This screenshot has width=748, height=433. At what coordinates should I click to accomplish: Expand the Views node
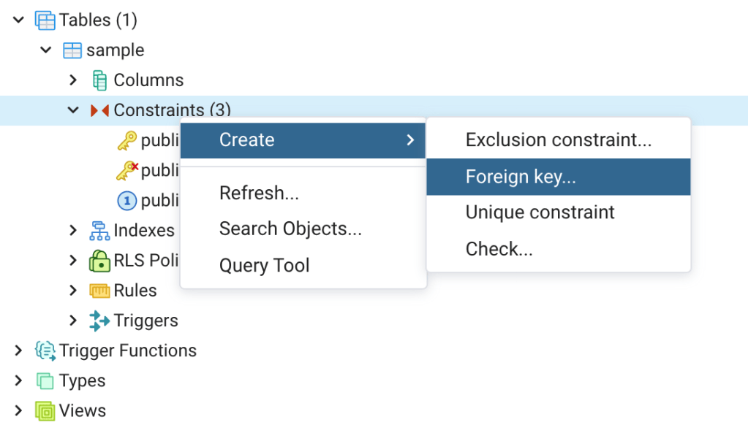pos(18,410)
